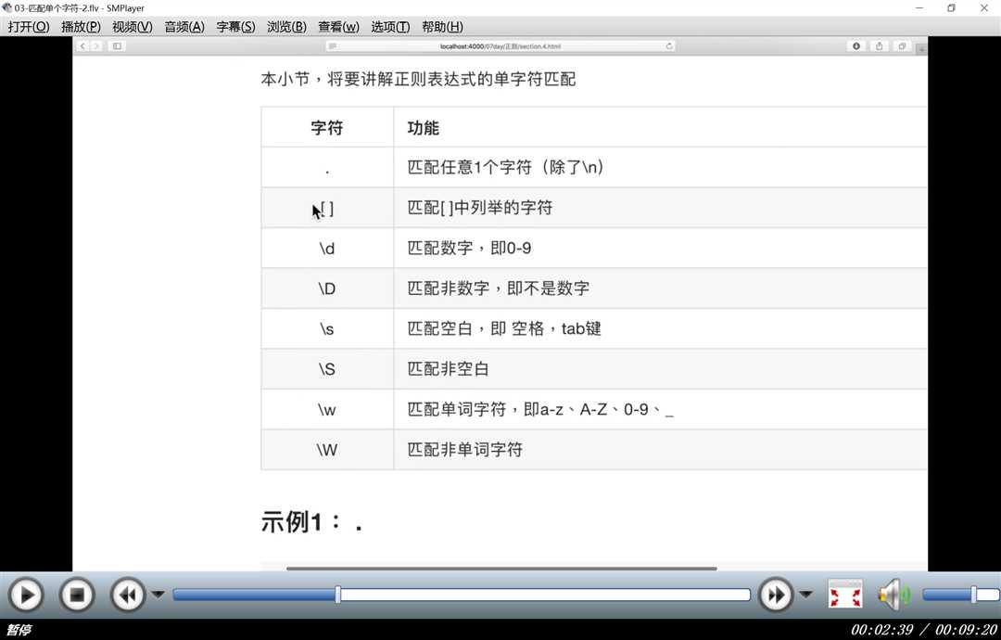Viewport: 1001px width, 640px height.
Task: Open the 视频(V) menu
Action: [x=133, y=27]
